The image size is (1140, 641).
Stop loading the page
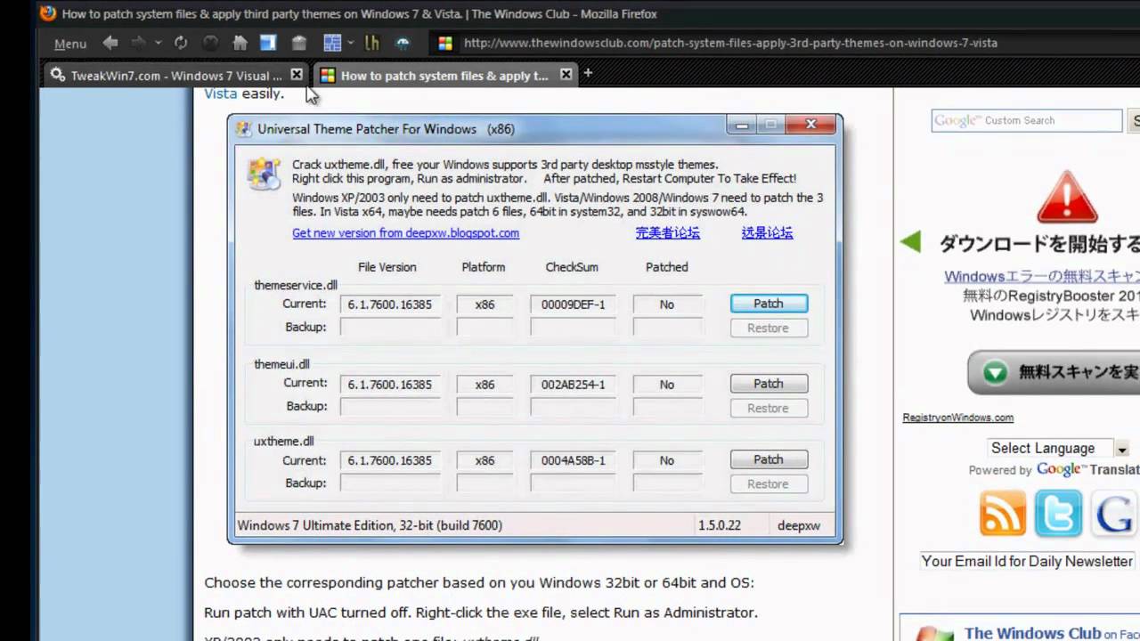[210, 42]
